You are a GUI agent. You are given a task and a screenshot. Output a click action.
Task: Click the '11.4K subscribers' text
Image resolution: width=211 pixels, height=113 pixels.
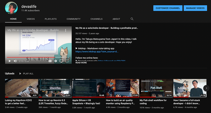30,11
